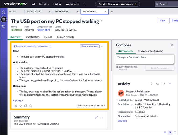The width and height of the screenshot is (178, 135).
Task: Collapse the Now Assist summary card
Action: click(102, 46)
